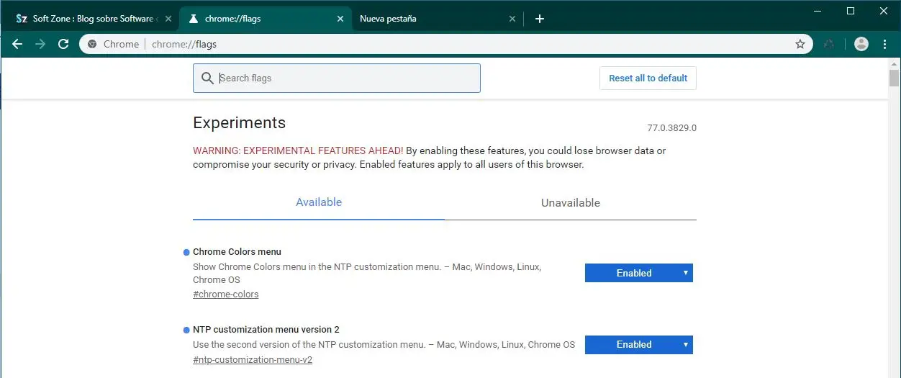Viewport: 901px width, 378px height.
Task: Open a new tab with the plus icon
Action: pyautogui.click(x=540, y=19)
